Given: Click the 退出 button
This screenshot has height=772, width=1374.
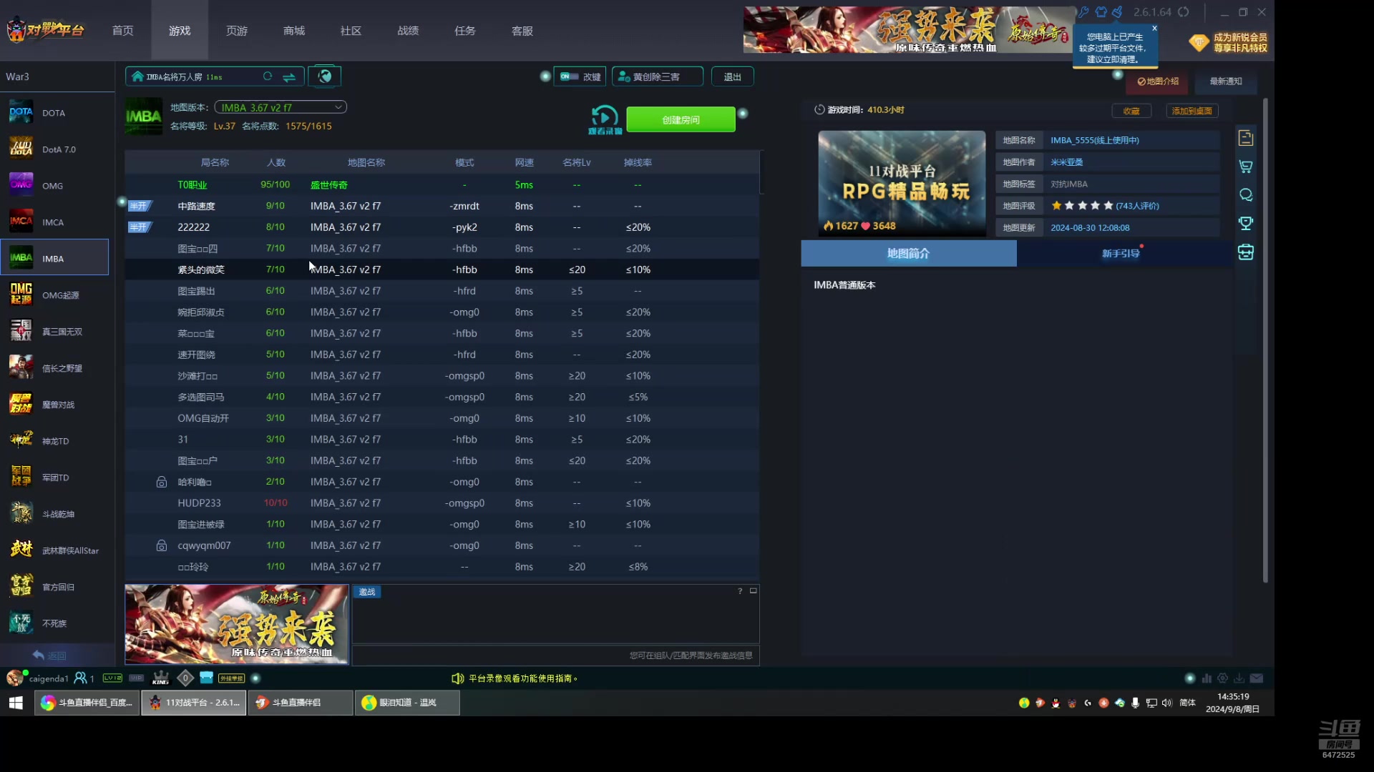Looking at the screenshot, I should click(732, 76).
